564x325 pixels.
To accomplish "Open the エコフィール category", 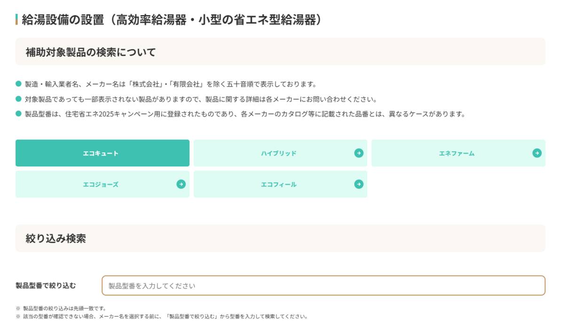I will click(280, 184).
